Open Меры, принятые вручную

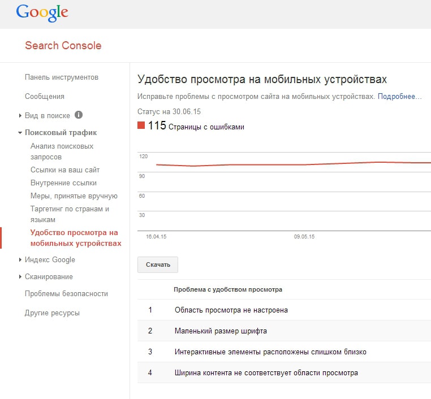coord(74,196)
